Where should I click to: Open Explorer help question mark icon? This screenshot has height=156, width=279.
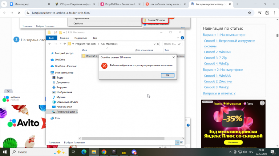tap(182, 38)
